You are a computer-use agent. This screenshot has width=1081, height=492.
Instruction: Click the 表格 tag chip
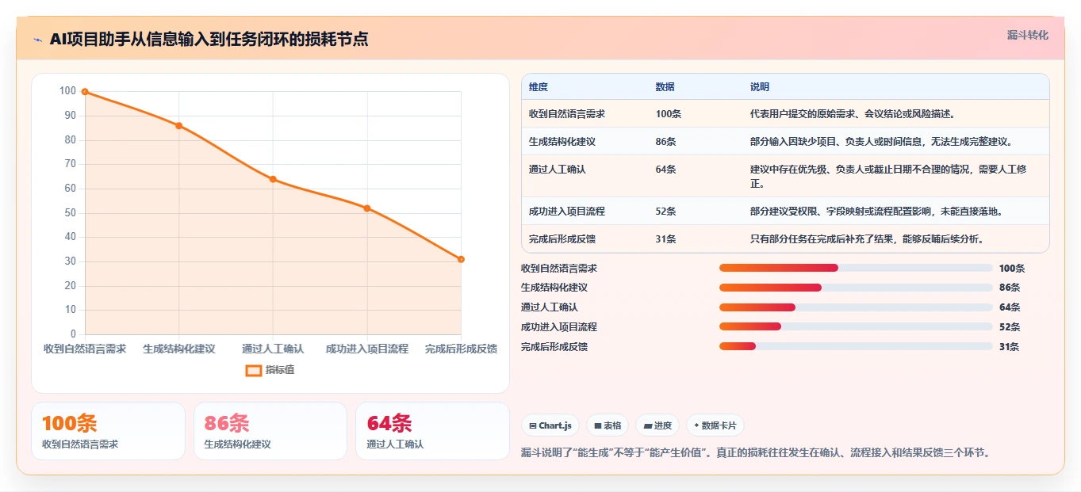608,425
